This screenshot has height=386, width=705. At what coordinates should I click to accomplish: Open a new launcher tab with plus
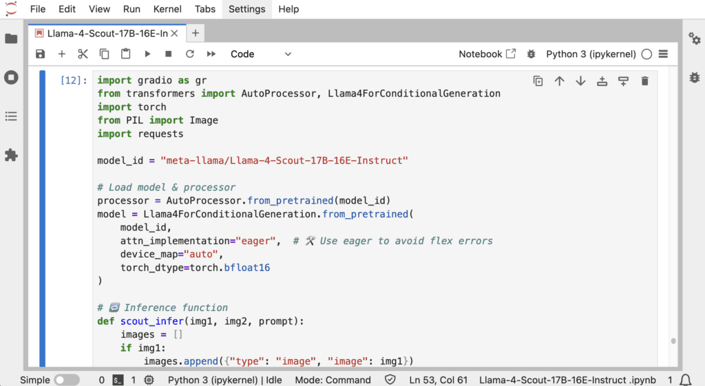pos(195,33)
